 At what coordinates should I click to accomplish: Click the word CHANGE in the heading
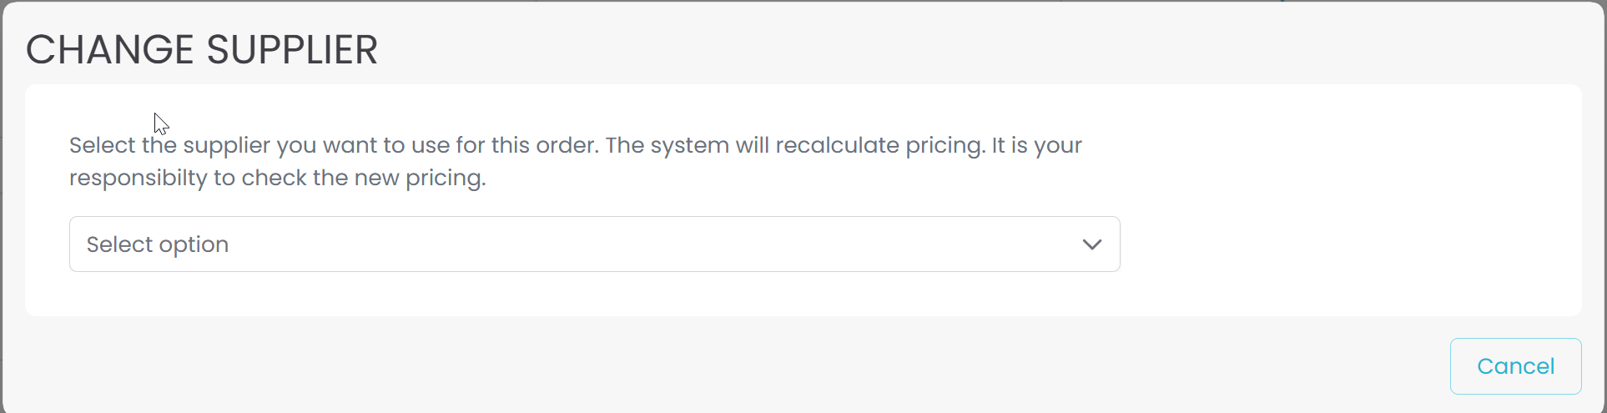pos(110,50)
